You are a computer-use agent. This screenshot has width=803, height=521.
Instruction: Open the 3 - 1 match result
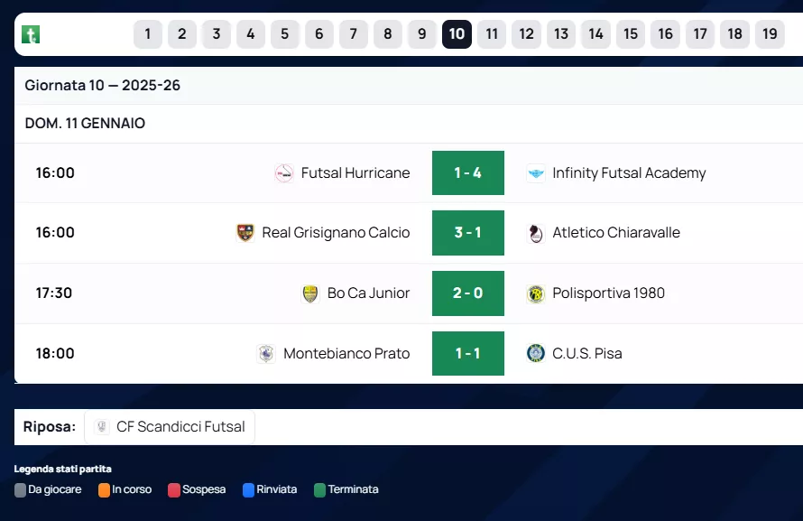[467, 233]
